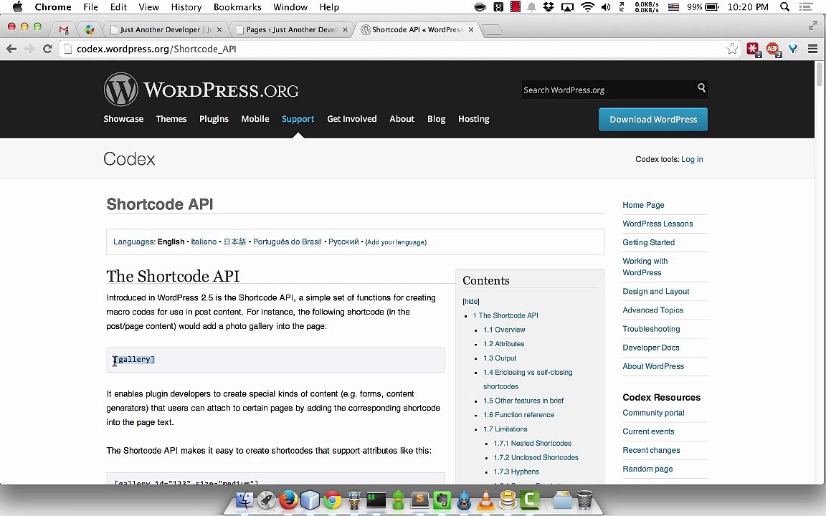Open WordPress Lessons in sidebar
Image resolution: width=826 pixels, height=516 pixels.
click(x=658, y=224)
